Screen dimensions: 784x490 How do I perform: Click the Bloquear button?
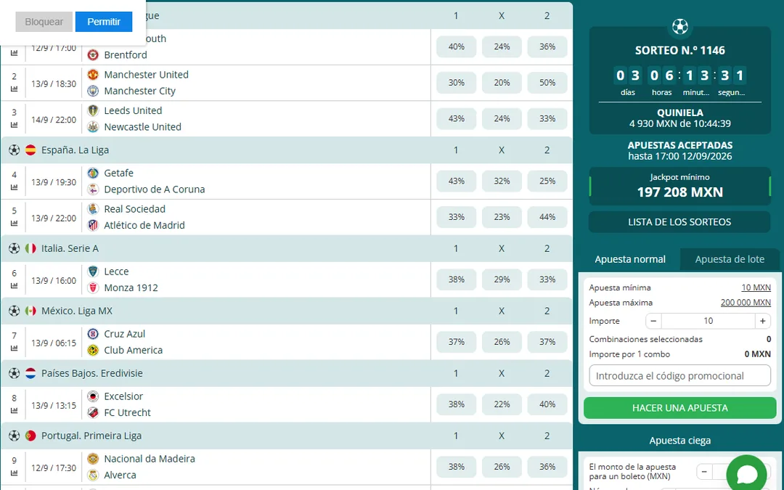44,22
